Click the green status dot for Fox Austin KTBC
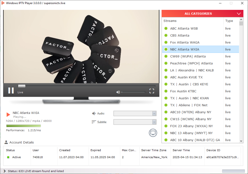Image resolution: width=248 pixels, height=174 pixels. (x=166, y=91)
